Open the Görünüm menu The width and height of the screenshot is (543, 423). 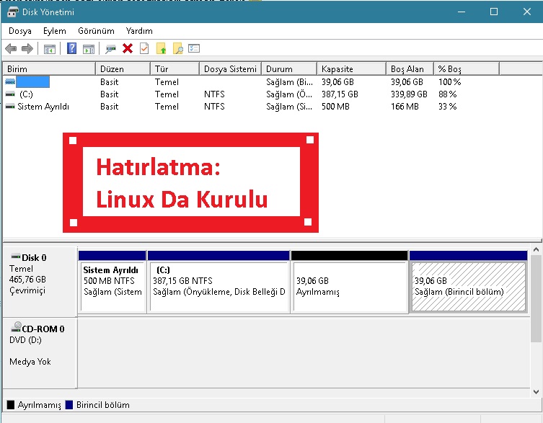(96, 31)
